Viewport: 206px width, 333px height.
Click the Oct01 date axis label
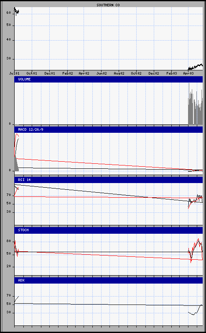(x=32, y=73)
